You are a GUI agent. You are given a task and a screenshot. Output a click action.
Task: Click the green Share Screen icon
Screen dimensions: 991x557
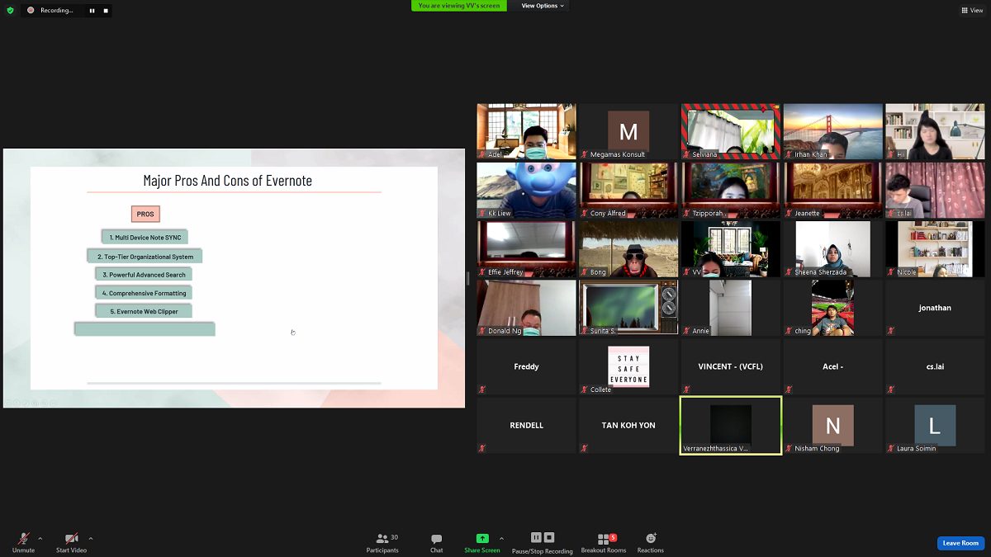[482, 538]
